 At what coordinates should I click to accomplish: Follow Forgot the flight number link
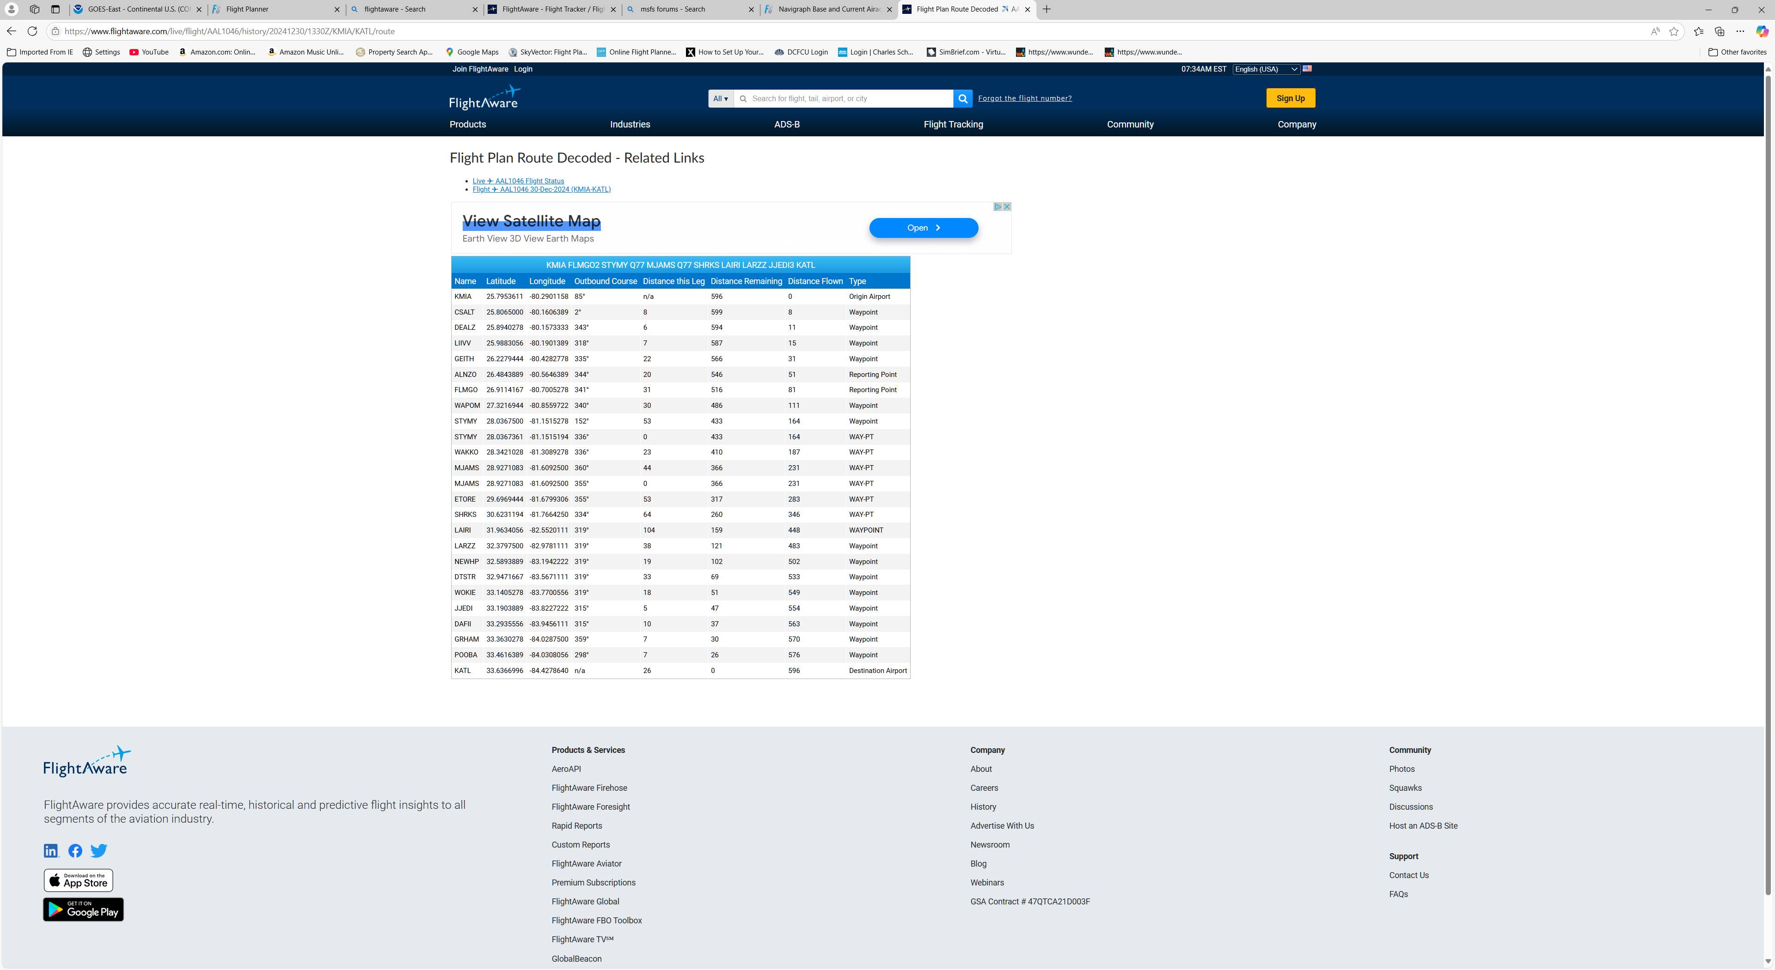pos(1025,98)
